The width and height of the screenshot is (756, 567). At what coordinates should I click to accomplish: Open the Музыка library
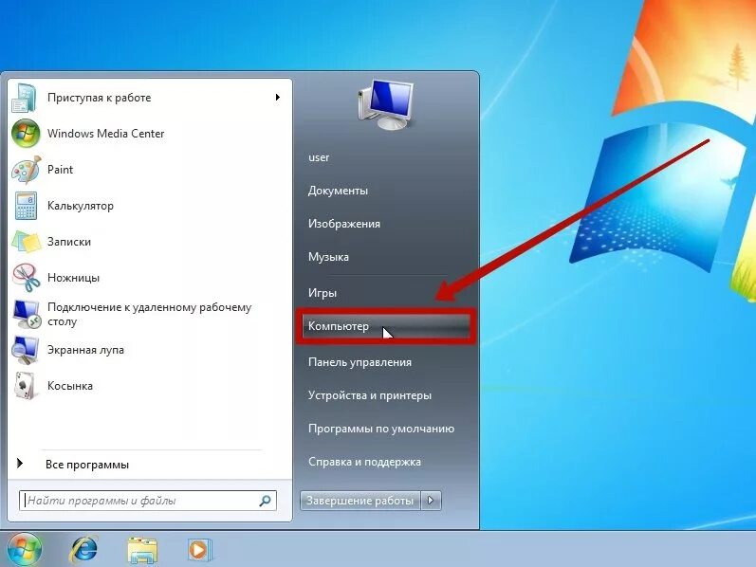point(328,257)
